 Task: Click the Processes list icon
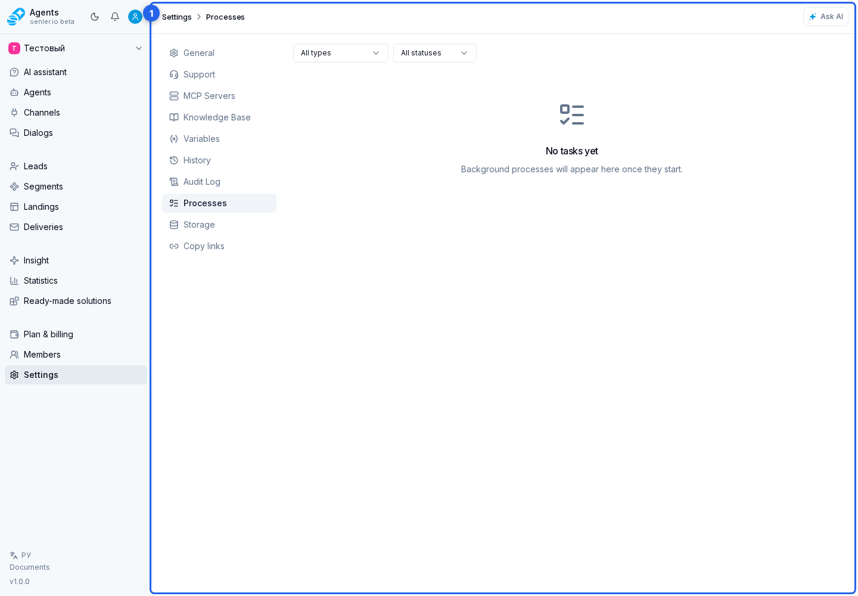(174, 203)
